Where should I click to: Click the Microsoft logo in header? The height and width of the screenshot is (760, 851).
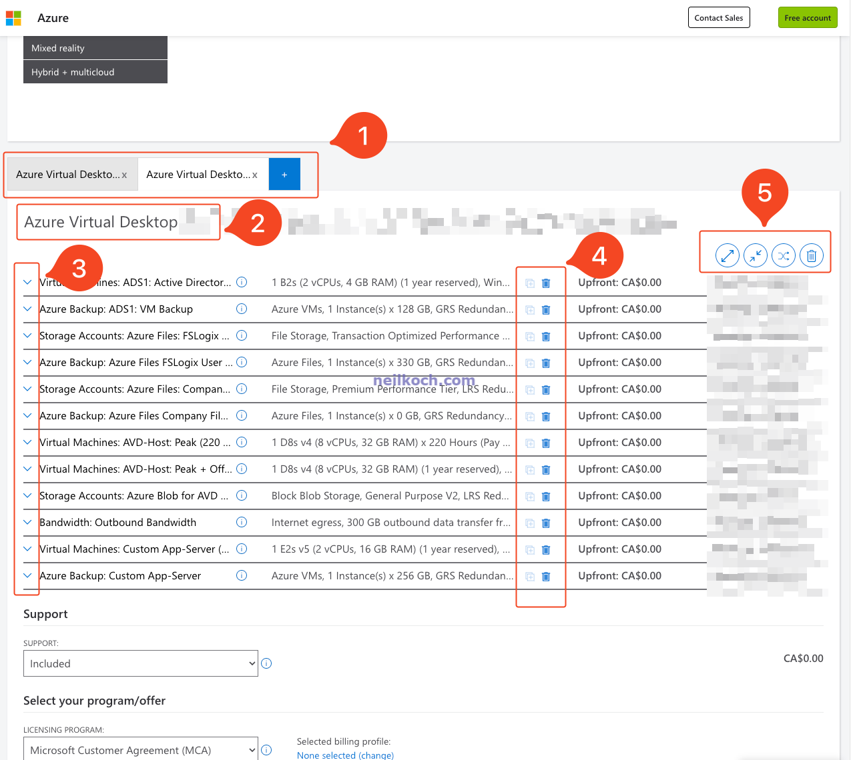13,18
